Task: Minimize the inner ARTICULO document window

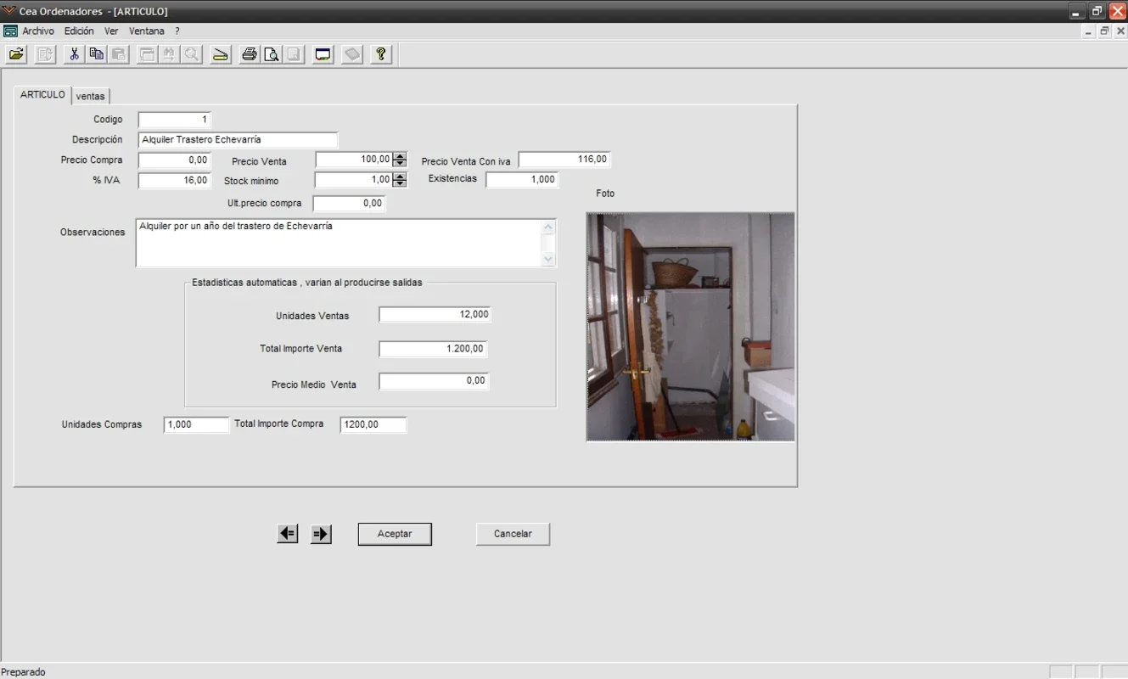Action: tap(1089, 31)
